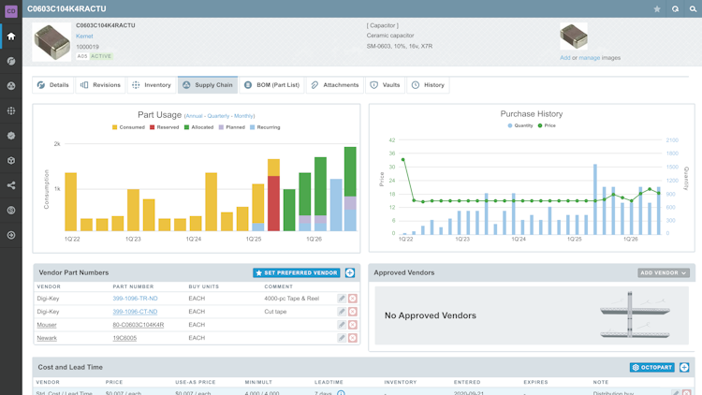The height and width of the screenshot is (395, 702).
Task: Click the Allocated green legend swatch
Action: [x=186, y=127]
